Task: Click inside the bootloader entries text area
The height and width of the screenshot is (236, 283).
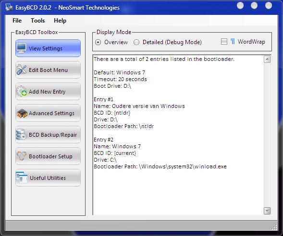Action: 178,135
